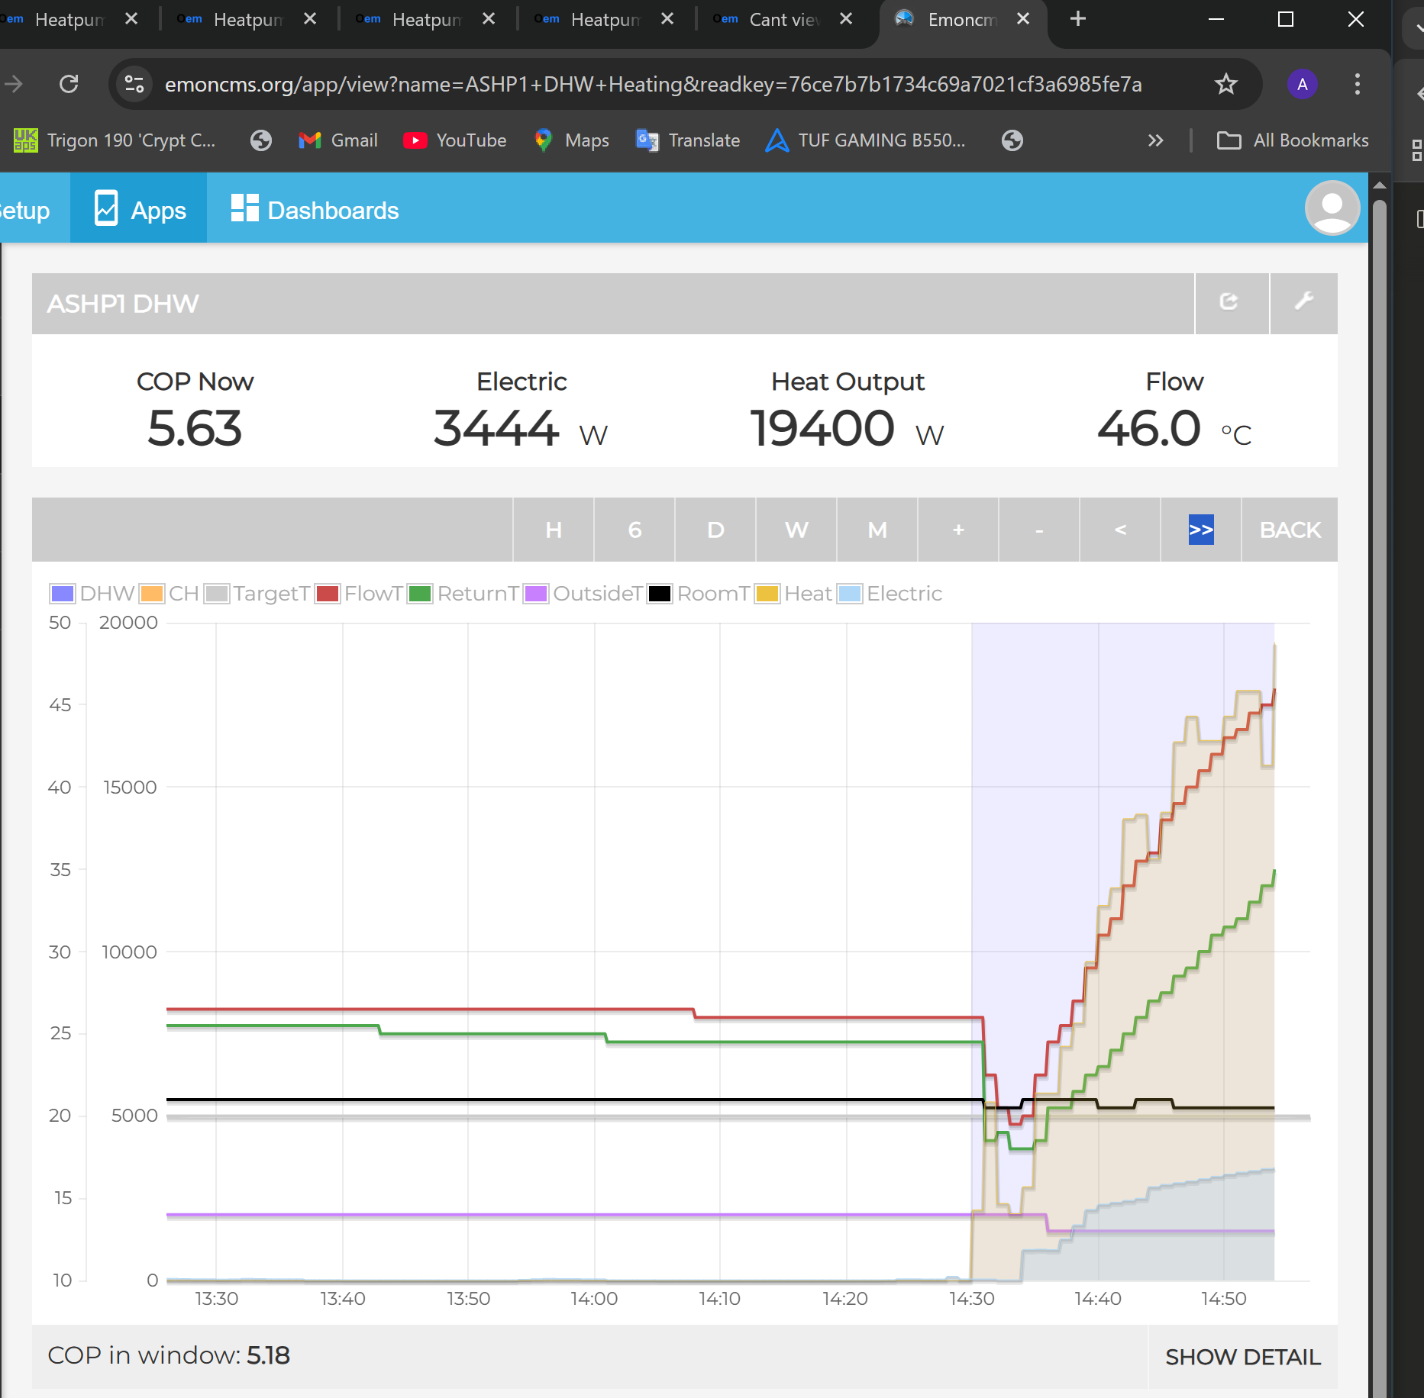Select the W week view button
The height and width of the screenshot is (1398, 1424).
click(x=796, y=530)
